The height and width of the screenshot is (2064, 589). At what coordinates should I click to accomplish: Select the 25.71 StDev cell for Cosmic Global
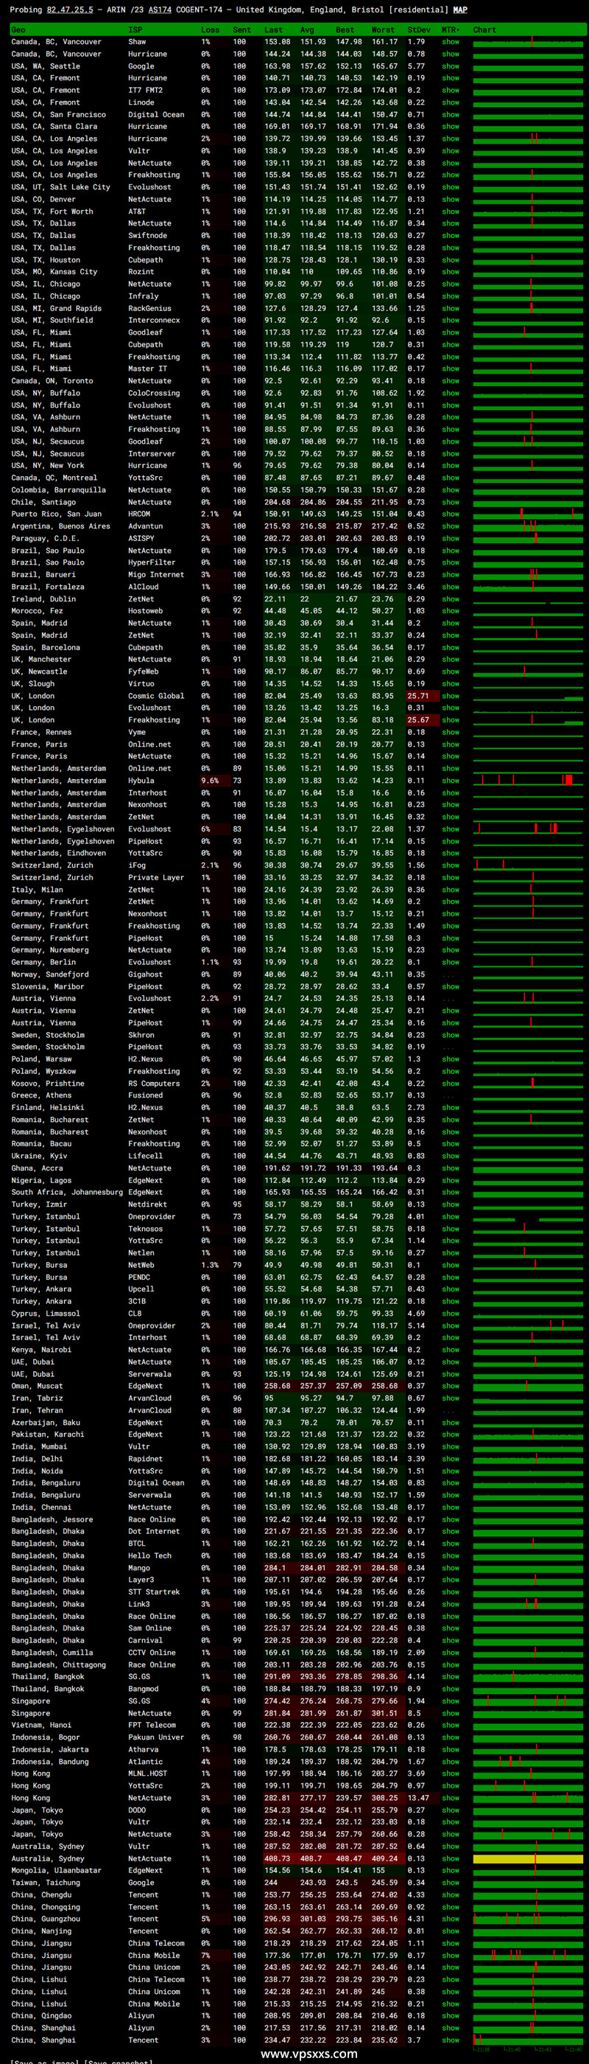pyautogui.click(x=418, y=695)
